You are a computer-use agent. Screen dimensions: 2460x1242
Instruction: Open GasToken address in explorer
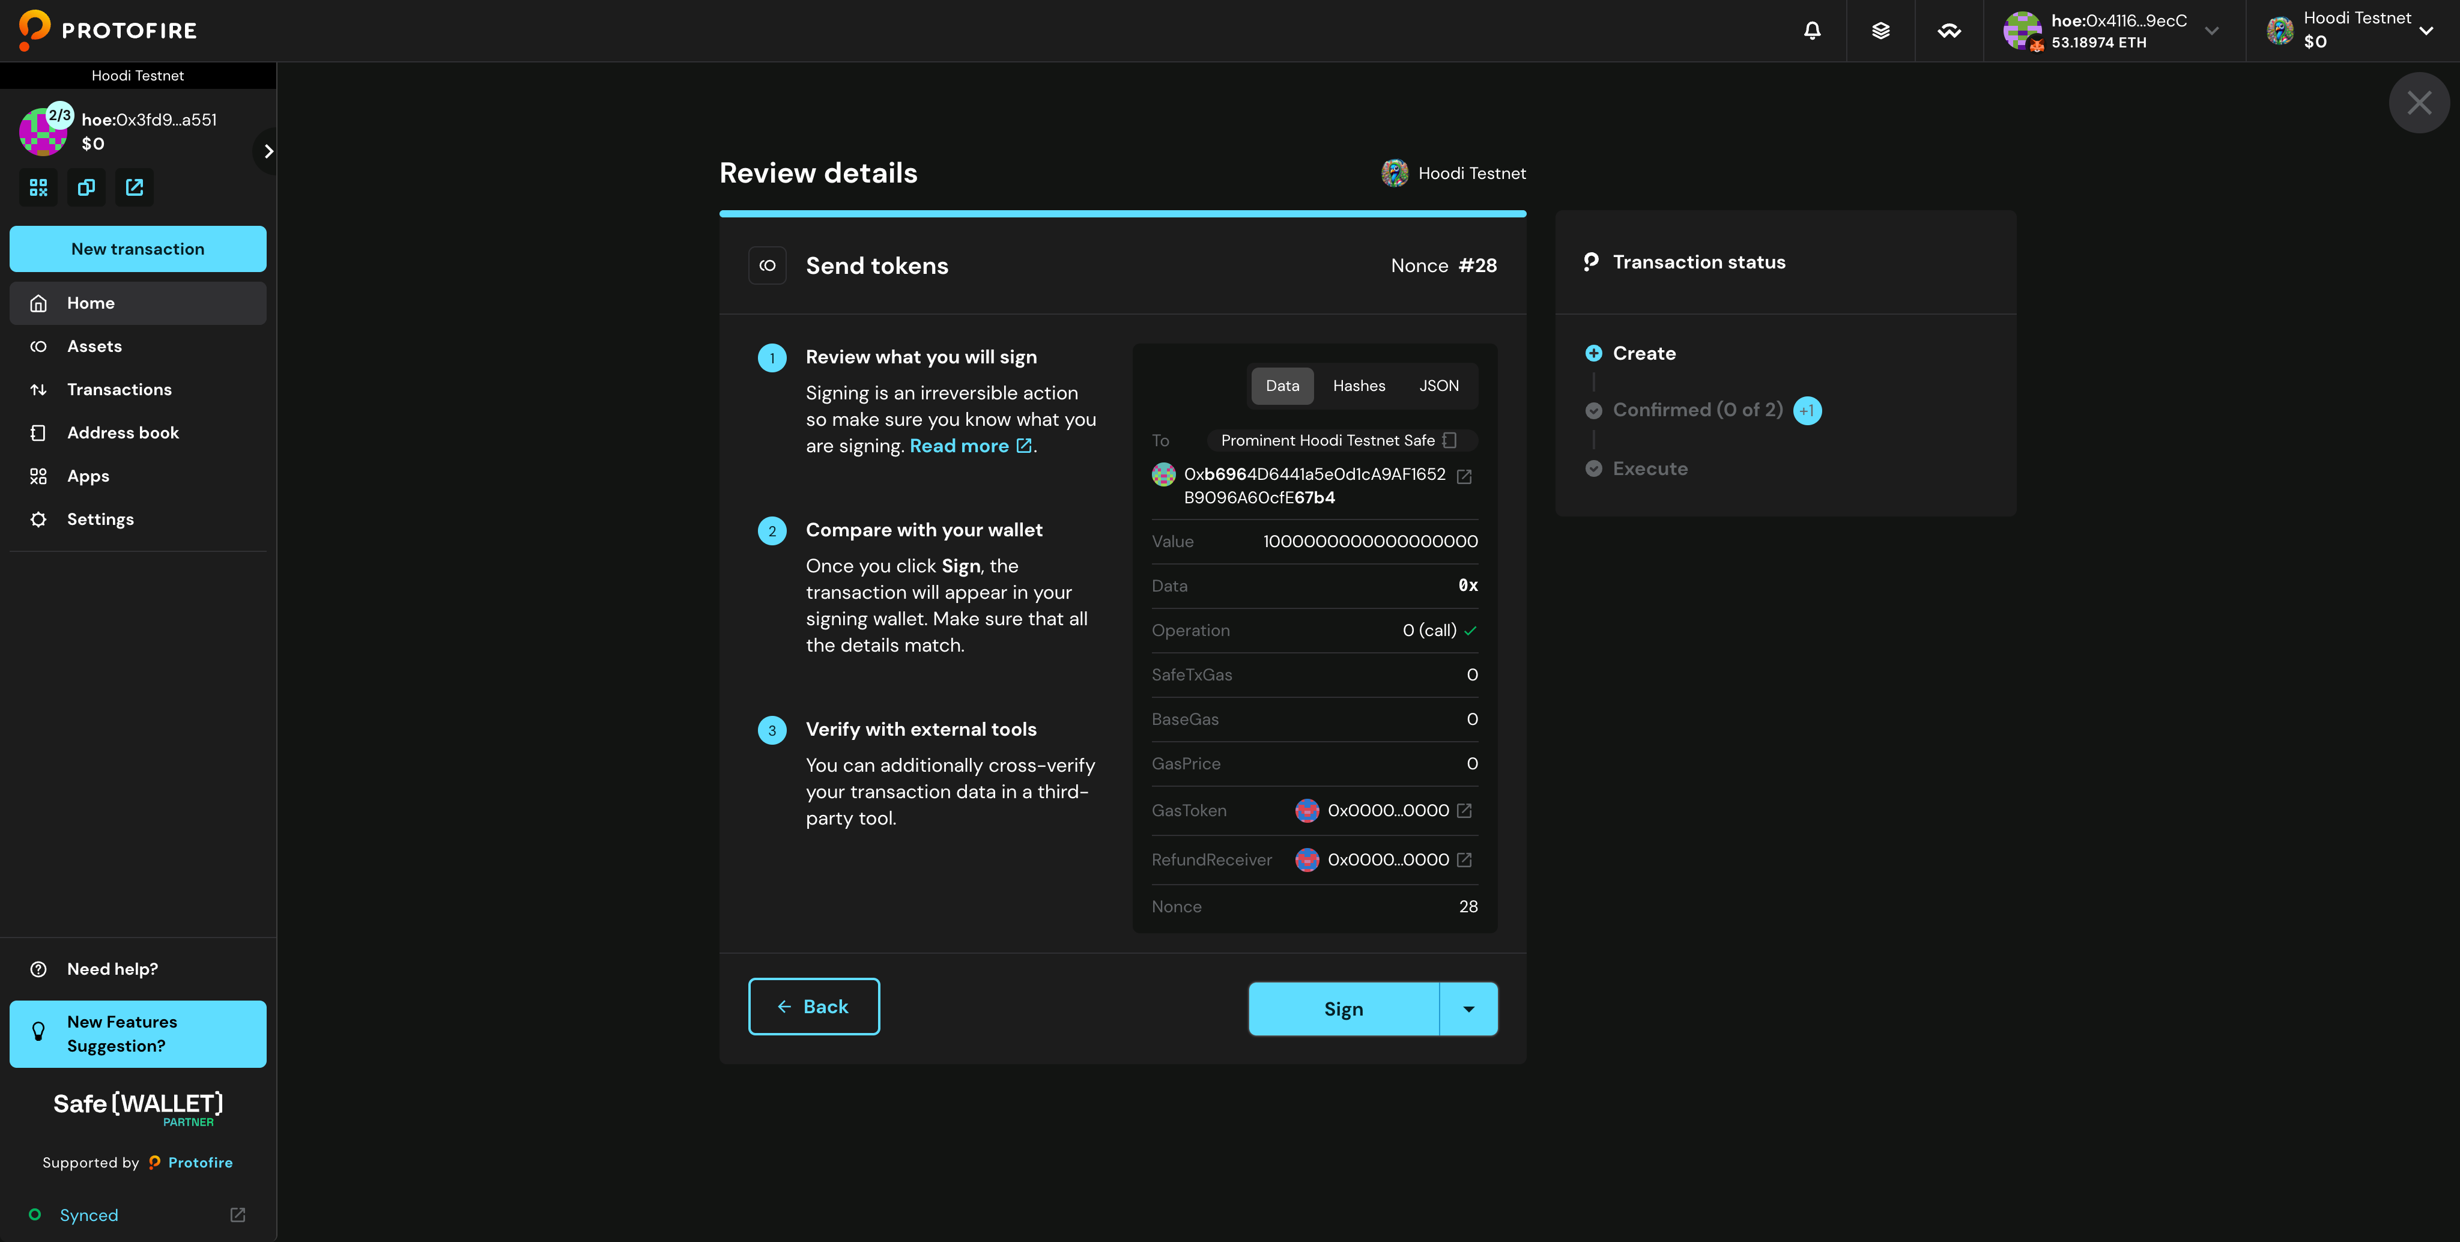click(1464, 811)
